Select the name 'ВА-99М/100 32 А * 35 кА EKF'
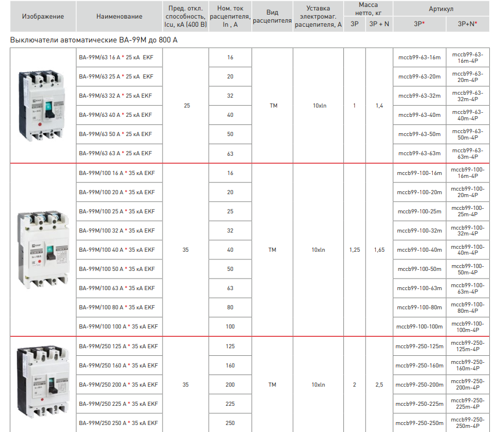 coord(117,231)
